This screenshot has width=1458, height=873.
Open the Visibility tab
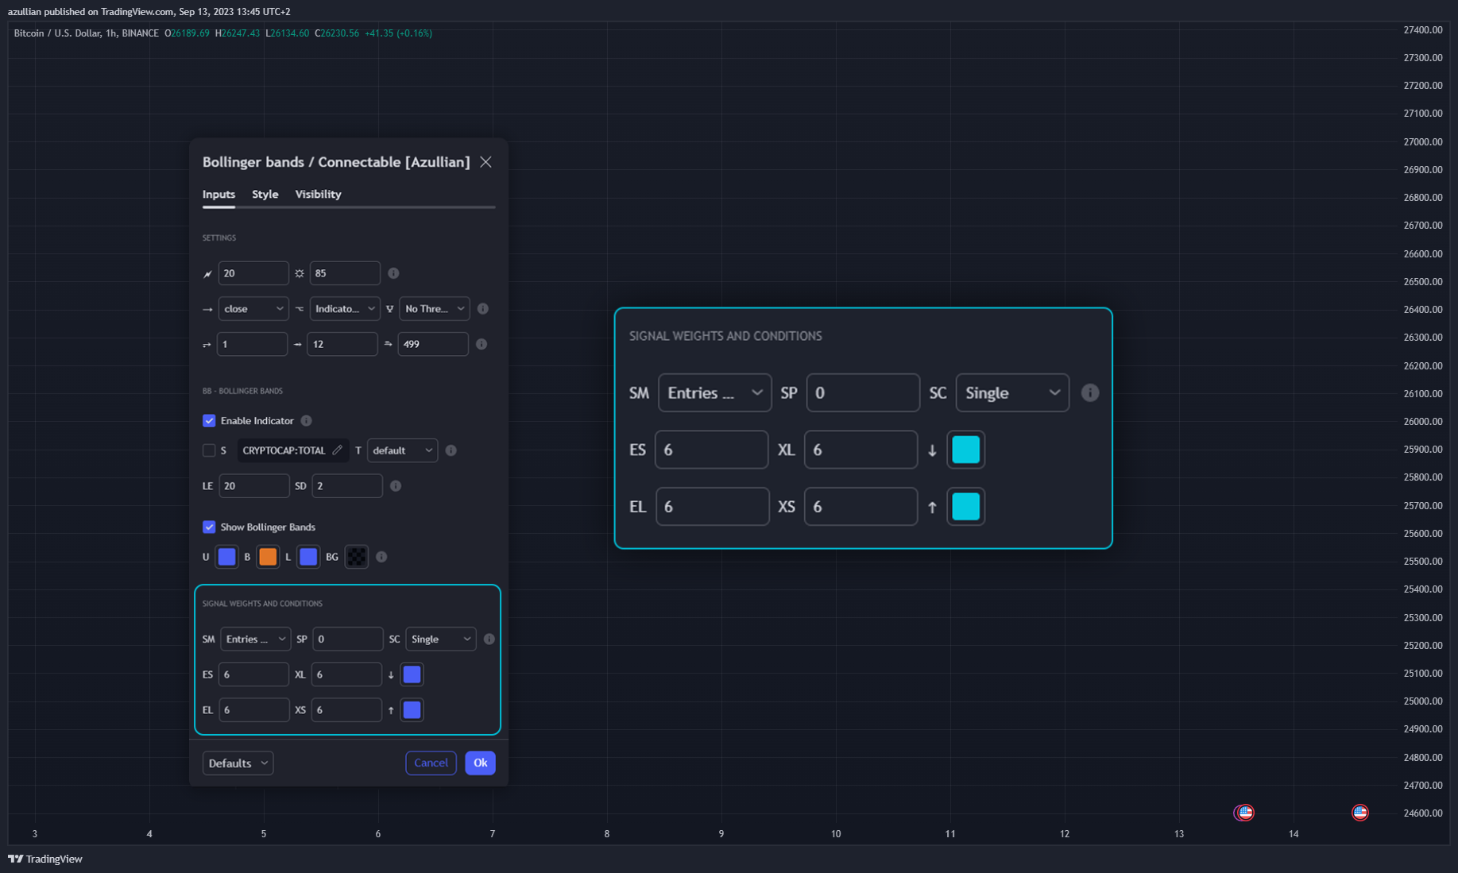318,194
